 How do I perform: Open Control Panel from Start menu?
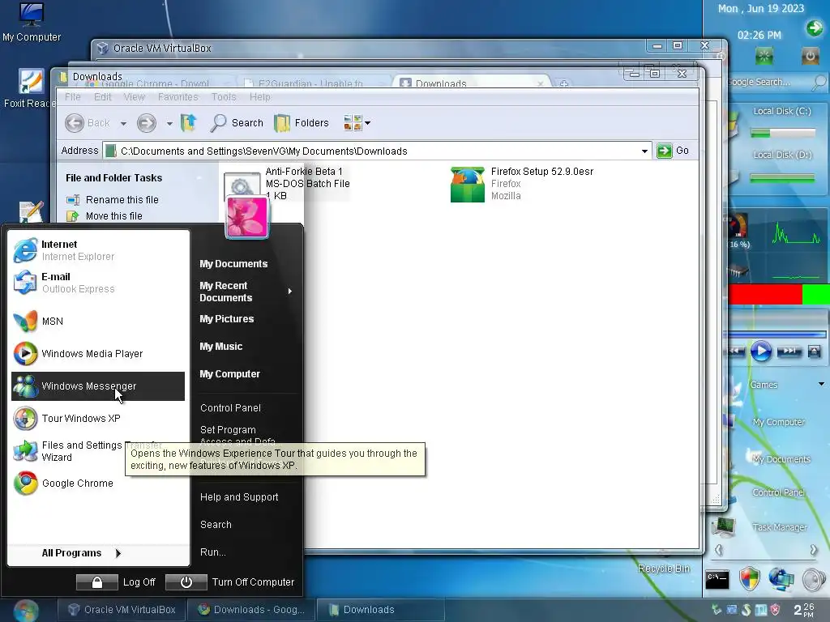point(230,408)
